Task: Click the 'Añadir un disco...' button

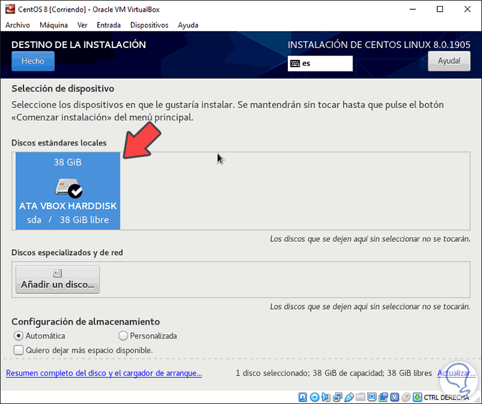Action: tap(57, 279)
